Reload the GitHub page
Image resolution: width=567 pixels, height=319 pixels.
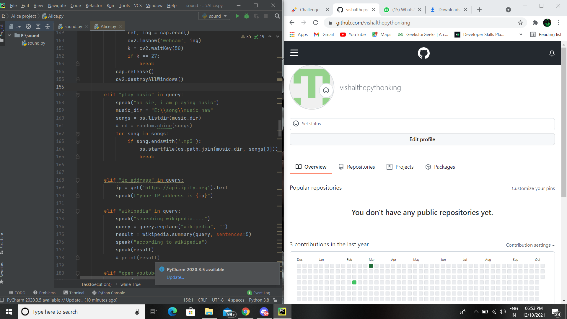[x=316, y=23]
